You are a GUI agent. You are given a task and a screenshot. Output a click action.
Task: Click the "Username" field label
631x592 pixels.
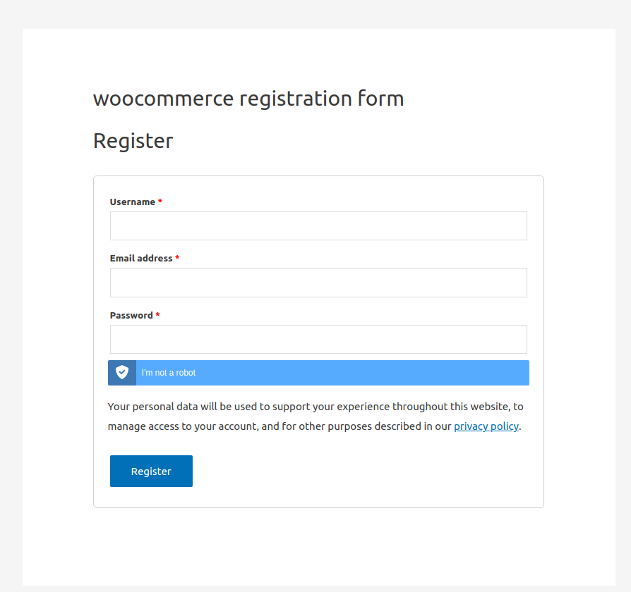coord(132,202)
